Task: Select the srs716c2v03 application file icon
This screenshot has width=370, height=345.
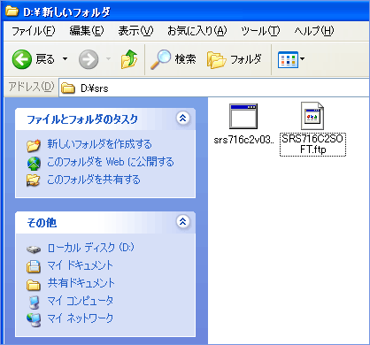Action: (243, 116)
